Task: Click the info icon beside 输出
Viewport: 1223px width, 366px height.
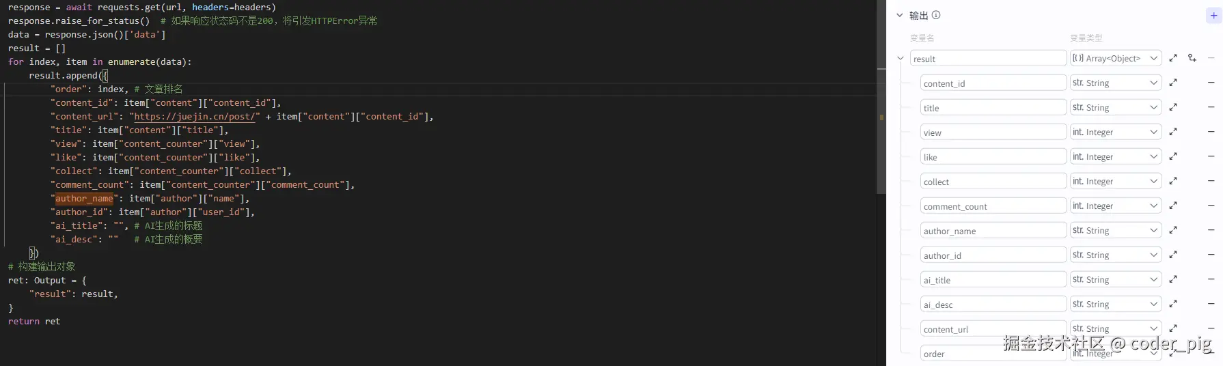Action: point(936,15)
